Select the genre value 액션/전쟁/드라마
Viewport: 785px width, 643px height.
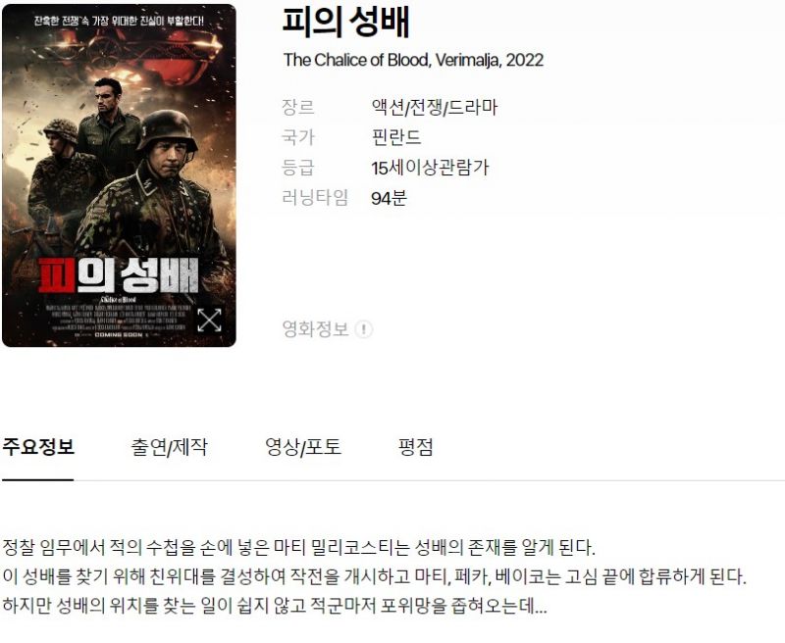434,108
